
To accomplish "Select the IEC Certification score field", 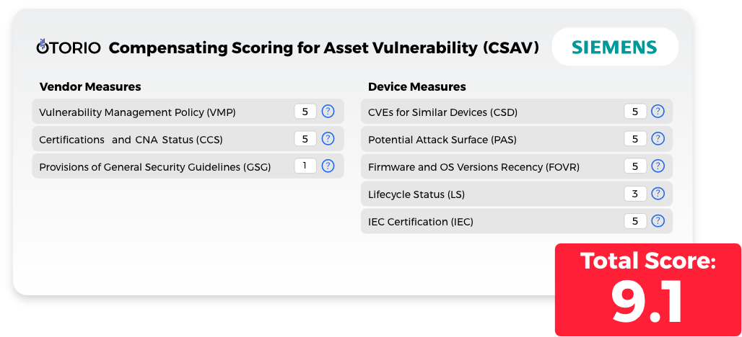I will (x=635, y=221).
